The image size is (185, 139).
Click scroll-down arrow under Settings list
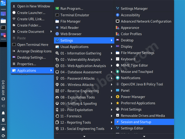[144, 136]
